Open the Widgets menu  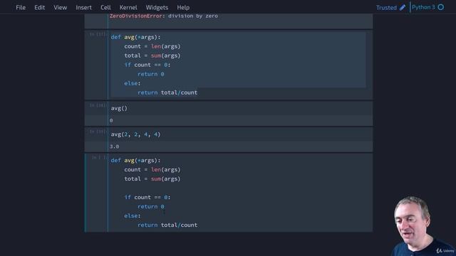tap(157, 8)
